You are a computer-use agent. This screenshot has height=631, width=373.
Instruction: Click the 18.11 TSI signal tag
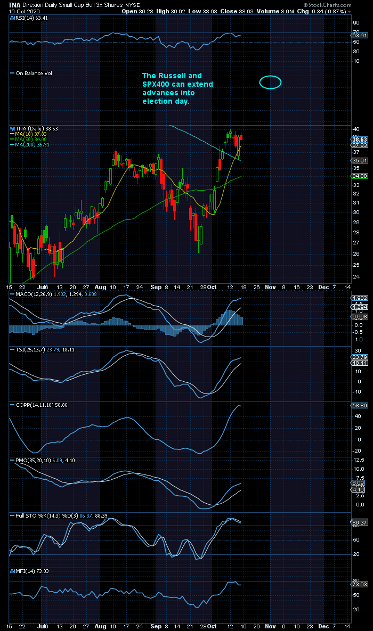[360, 363]
